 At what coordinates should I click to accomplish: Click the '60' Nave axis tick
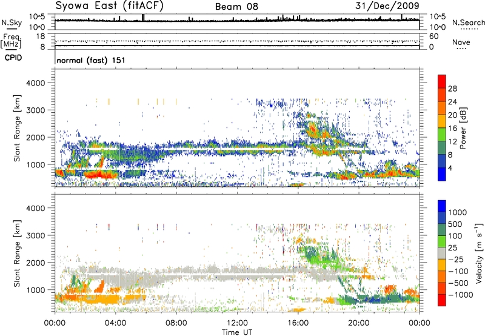[x=433, y=36]
